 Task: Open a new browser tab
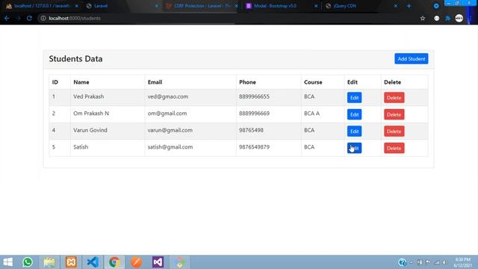pyautogui.click(x=409, y=6)
